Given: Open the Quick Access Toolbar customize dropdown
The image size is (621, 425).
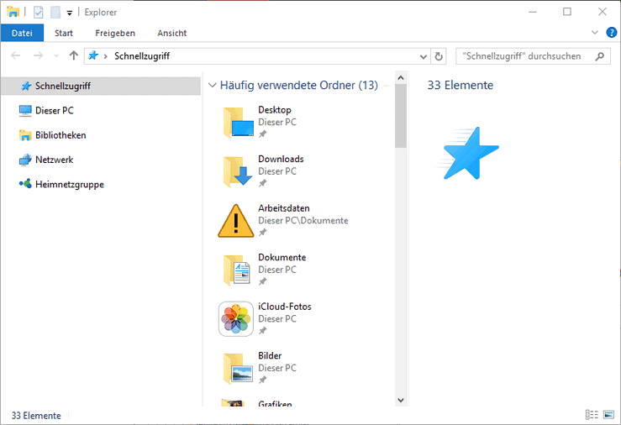Looking at the screenshot, I should [70, 13].
